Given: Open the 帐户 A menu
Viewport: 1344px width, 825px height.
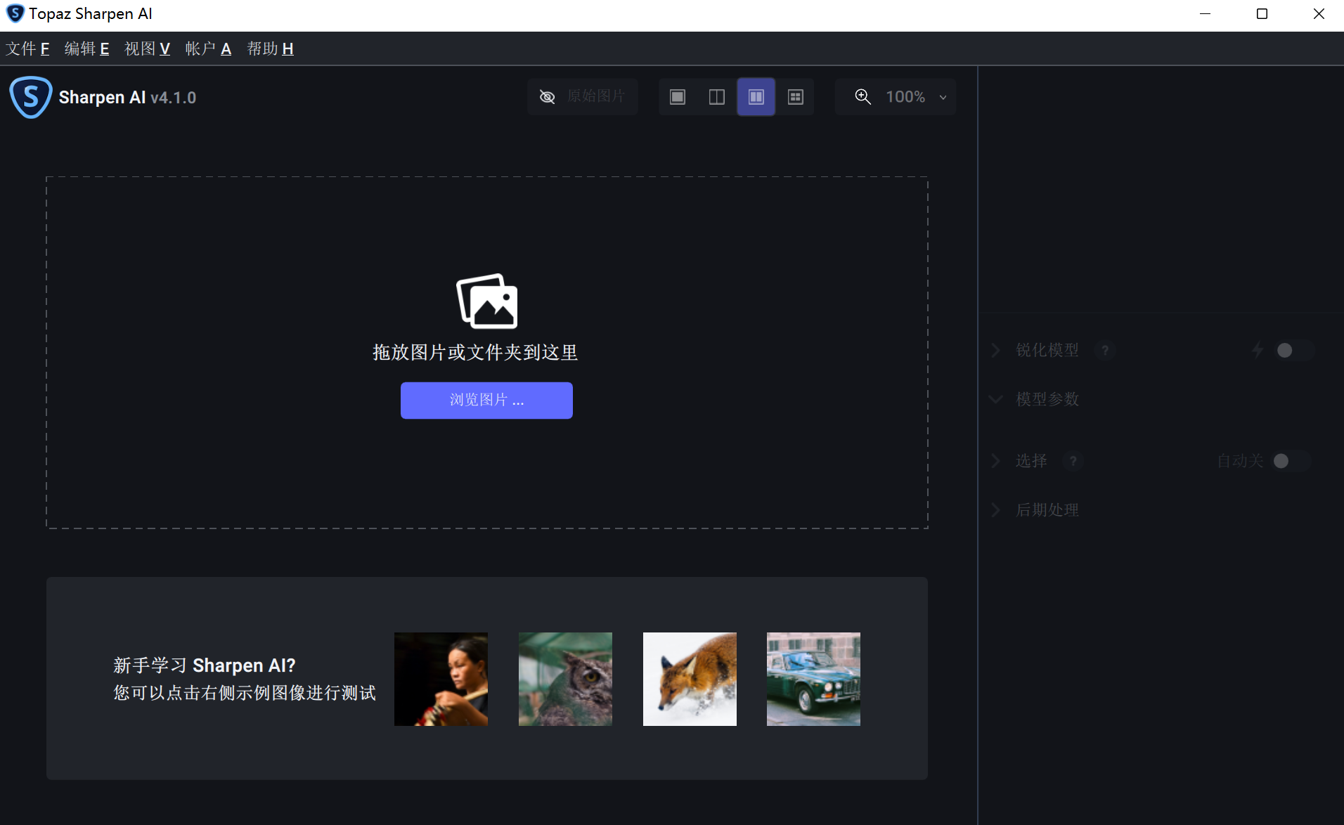Looking at the screenshot, I should point(208,48).
